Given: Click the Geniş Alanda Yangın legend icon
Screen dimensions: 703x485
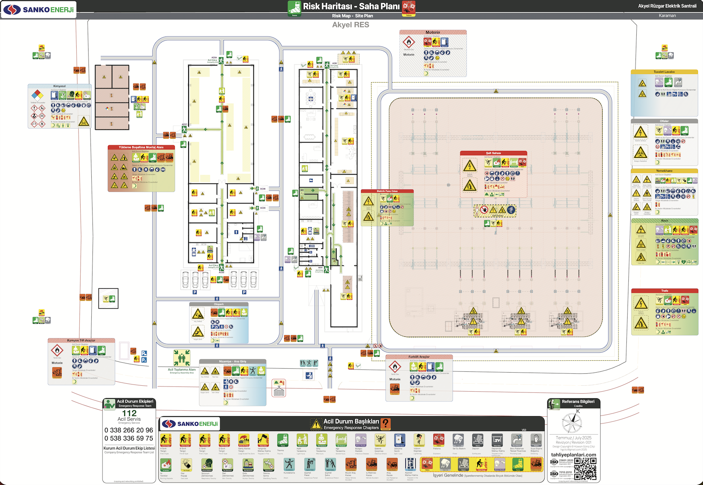Looking at the screenshot, I should [244, 440].
